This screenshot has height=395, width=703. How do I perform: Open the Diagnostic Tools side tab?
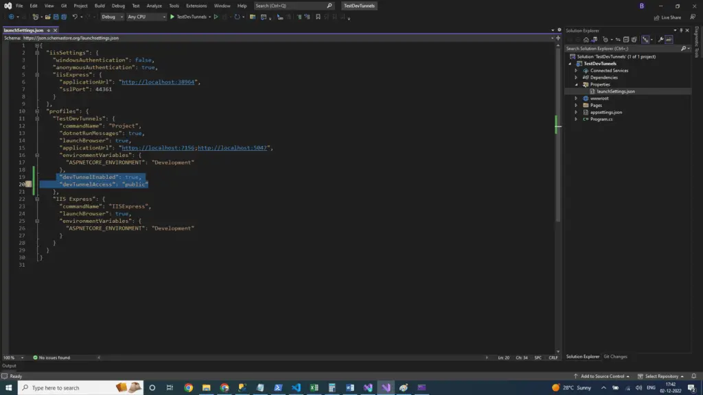[x=697, y=42]
